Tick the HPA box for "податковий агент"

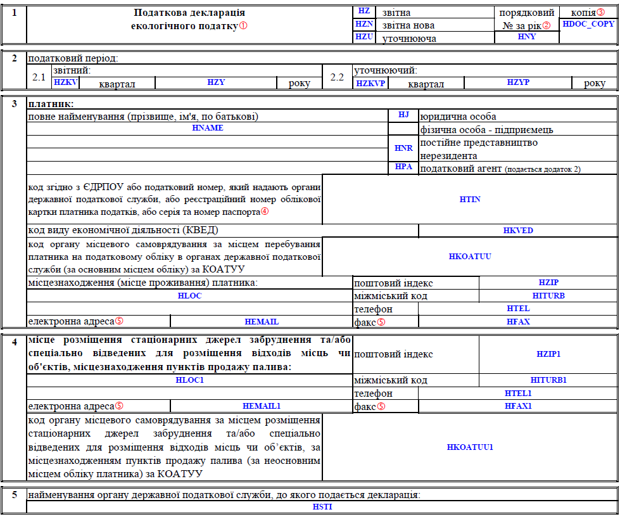(403, 167)
